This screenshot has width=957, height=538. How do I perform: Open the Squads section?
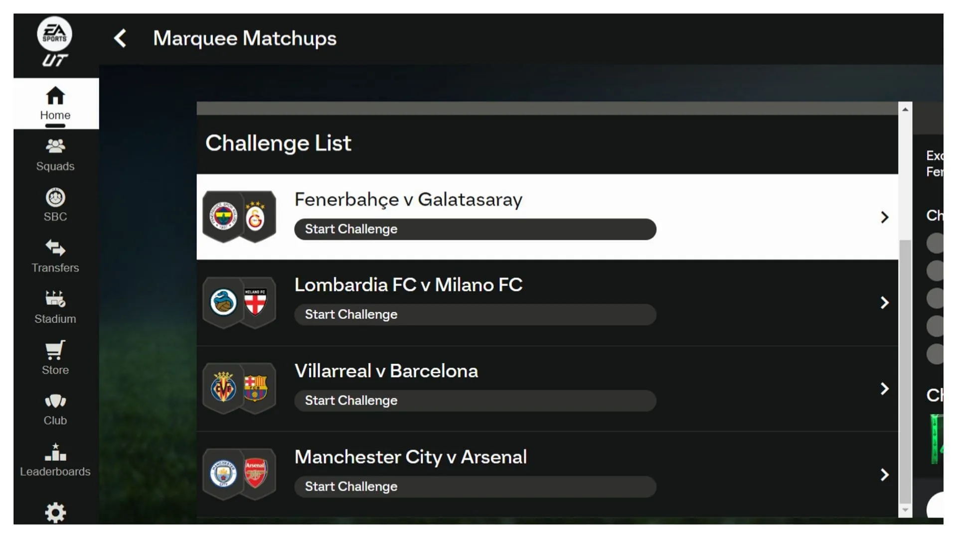(x=54, y=154)
